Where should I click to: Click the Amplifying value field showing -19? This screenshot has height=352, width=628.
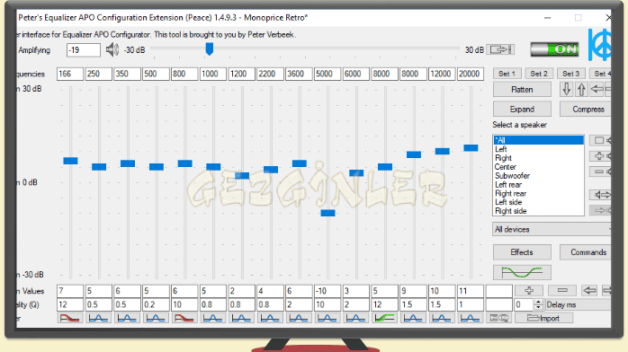point(84,50)
